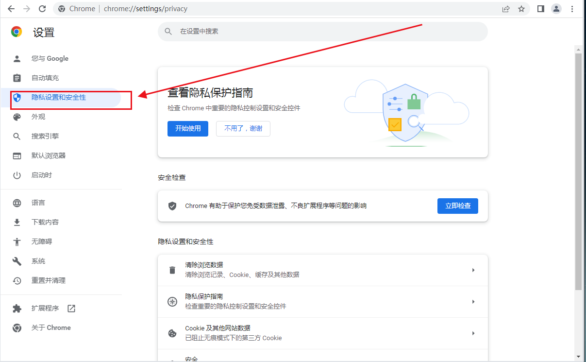Click the scrollbar up arrow
Image resolution: width=586 pixels, height=362 pixels.
[578, 50]
